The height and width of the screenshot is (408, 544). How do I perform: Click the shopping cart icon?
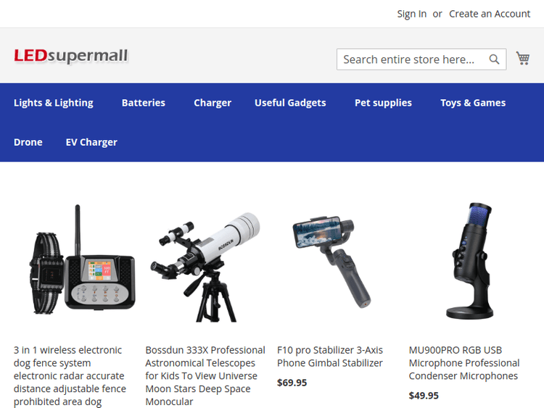[x=522, y=59]
